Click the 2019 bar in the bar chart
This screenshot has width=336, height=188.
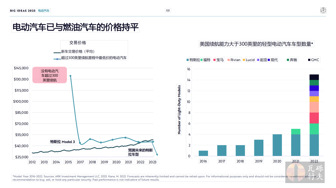259,148
